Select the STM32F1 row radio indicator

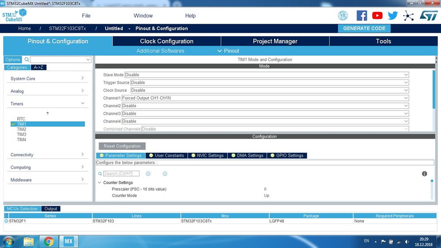(6, 221)
